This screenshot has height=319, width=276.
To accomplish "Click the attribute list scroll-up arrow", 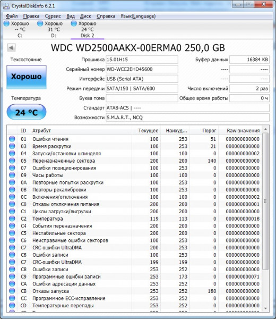I will pyautogui.click(x=265, y=129).
